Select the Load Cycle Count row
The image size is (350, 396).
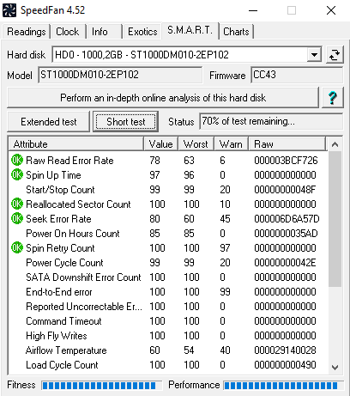tap(169, 365)
